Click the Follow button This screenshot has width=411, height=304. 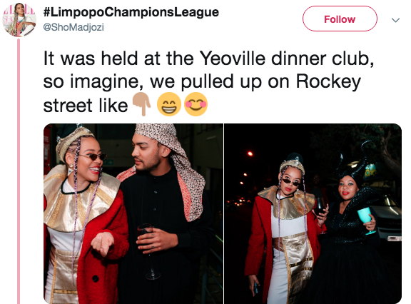pos(340,19)
